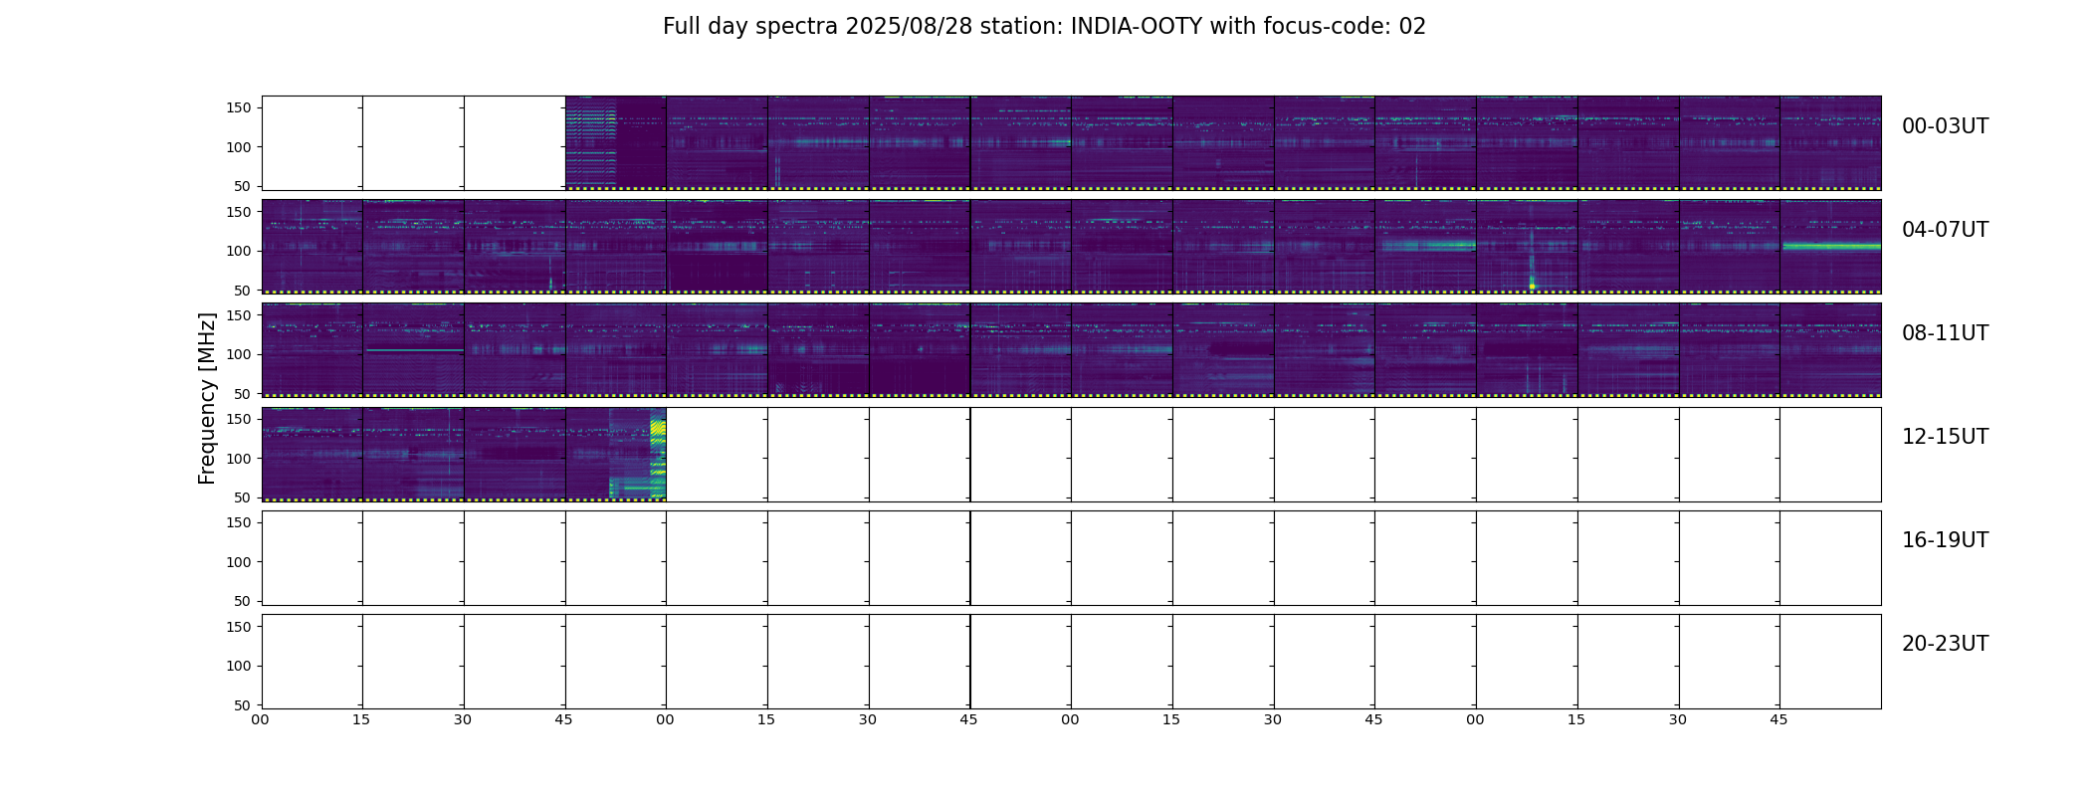The image size is (2090, 796).
Task: Click the Frequency [MHz] axis label
Action: [x=207, y=398]
